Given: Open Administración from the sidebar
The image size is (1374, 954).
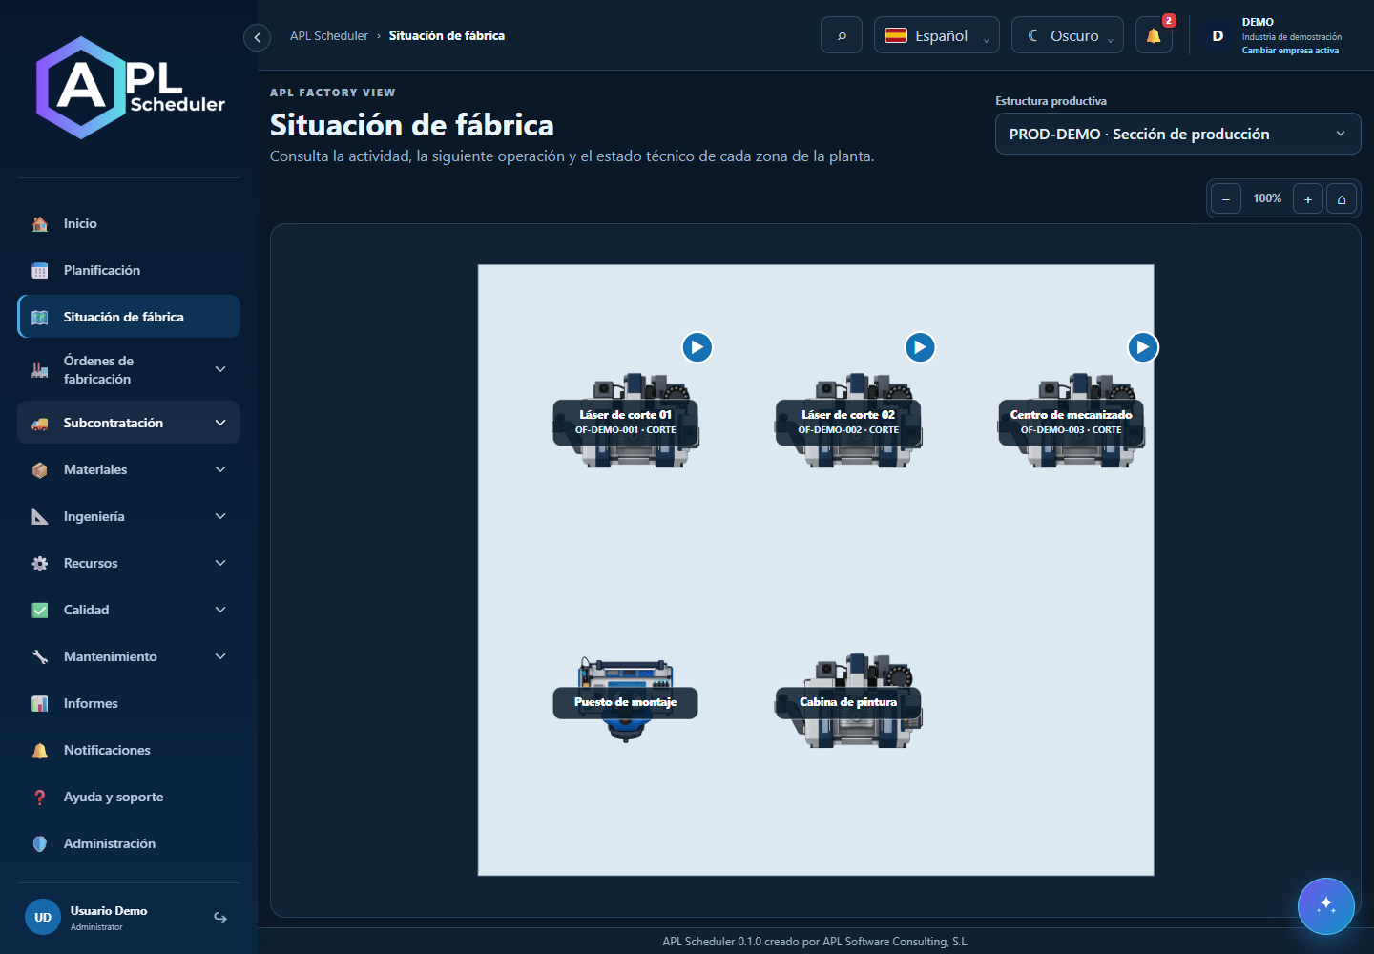Looking at the screenshot, I should tap(129, 843).
